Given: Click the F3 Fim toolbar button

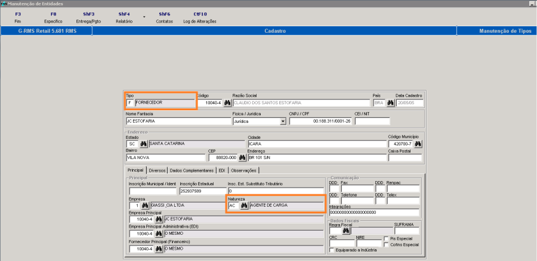Looking at the screenshot, I should click(18, 18).
